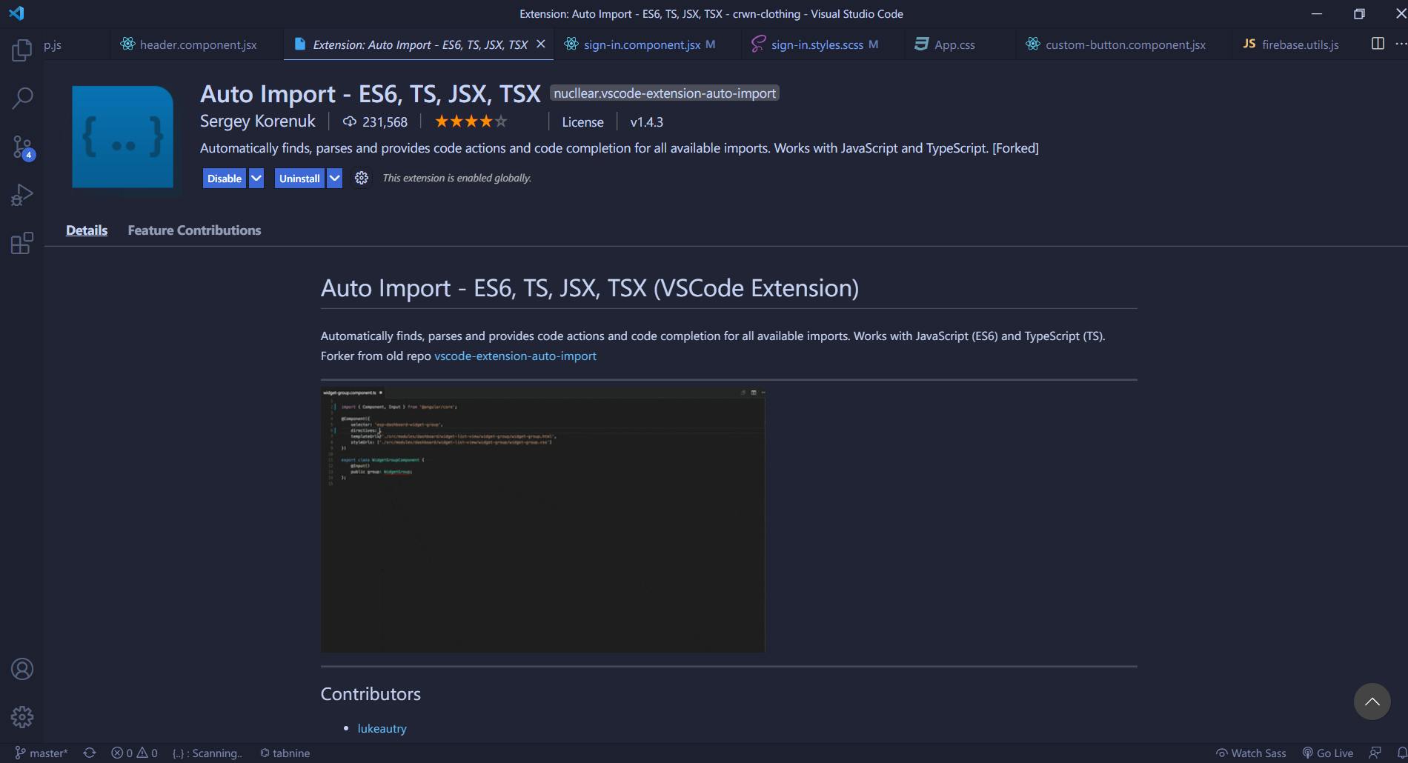Open the Accounts menu icon
The image size is (1408, 763).
coord(22,669)
